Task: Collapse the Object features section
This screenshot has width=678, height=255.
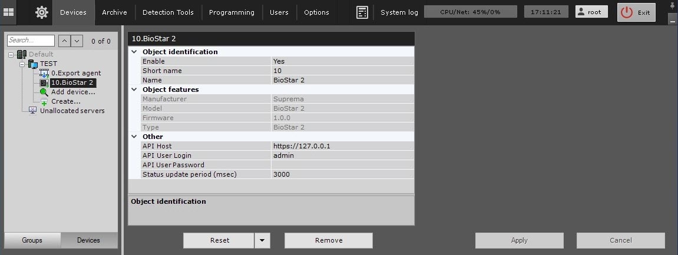Action: click(134, 90)
